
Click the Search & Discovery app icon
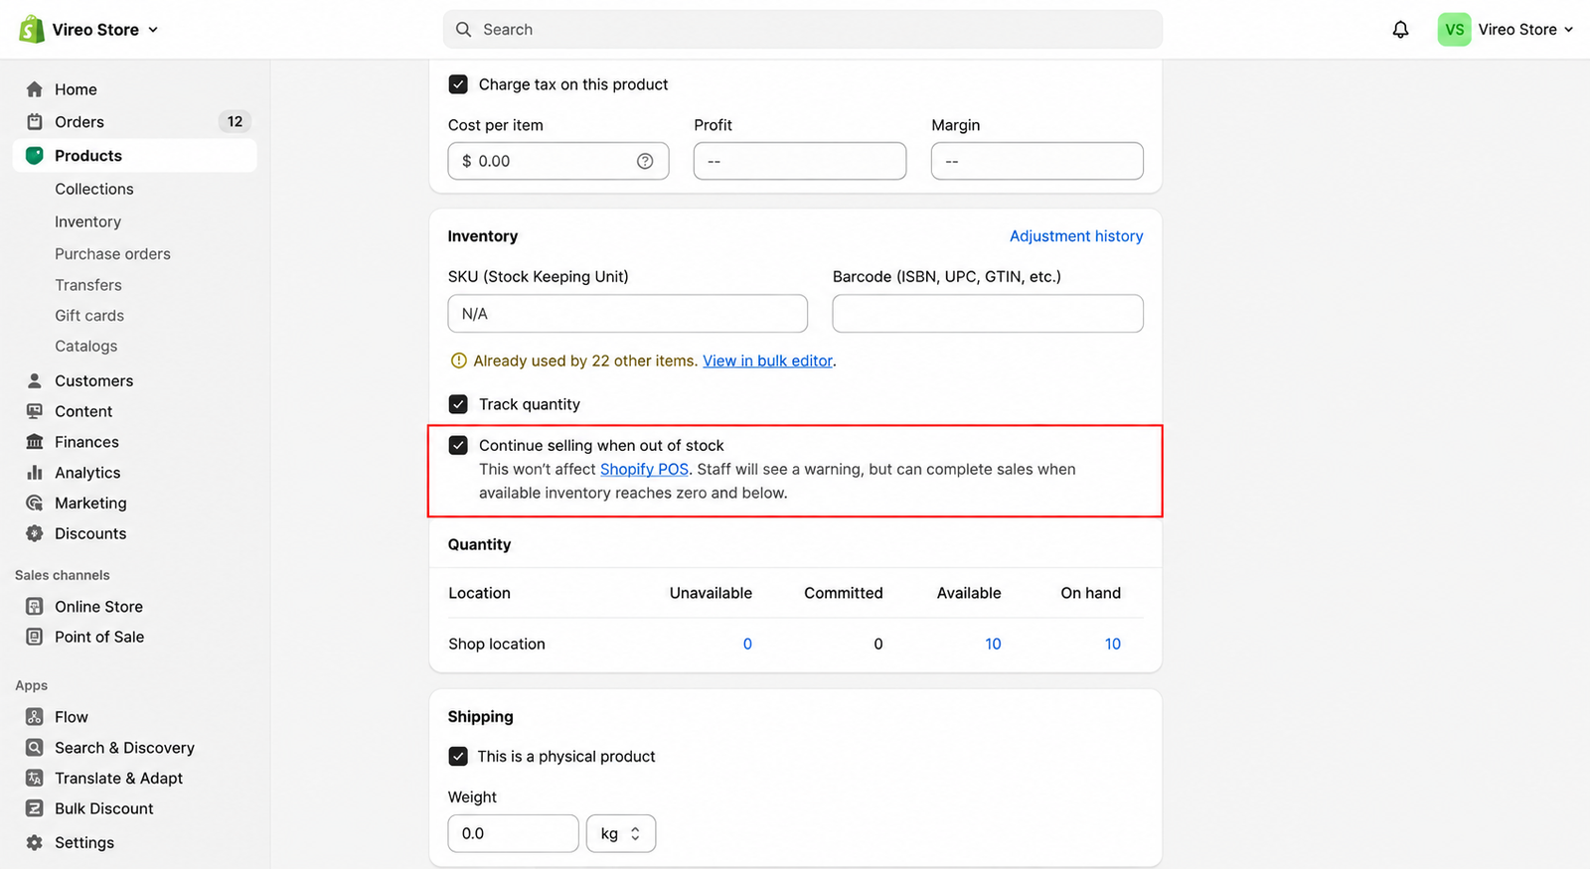tap(35, 748)
